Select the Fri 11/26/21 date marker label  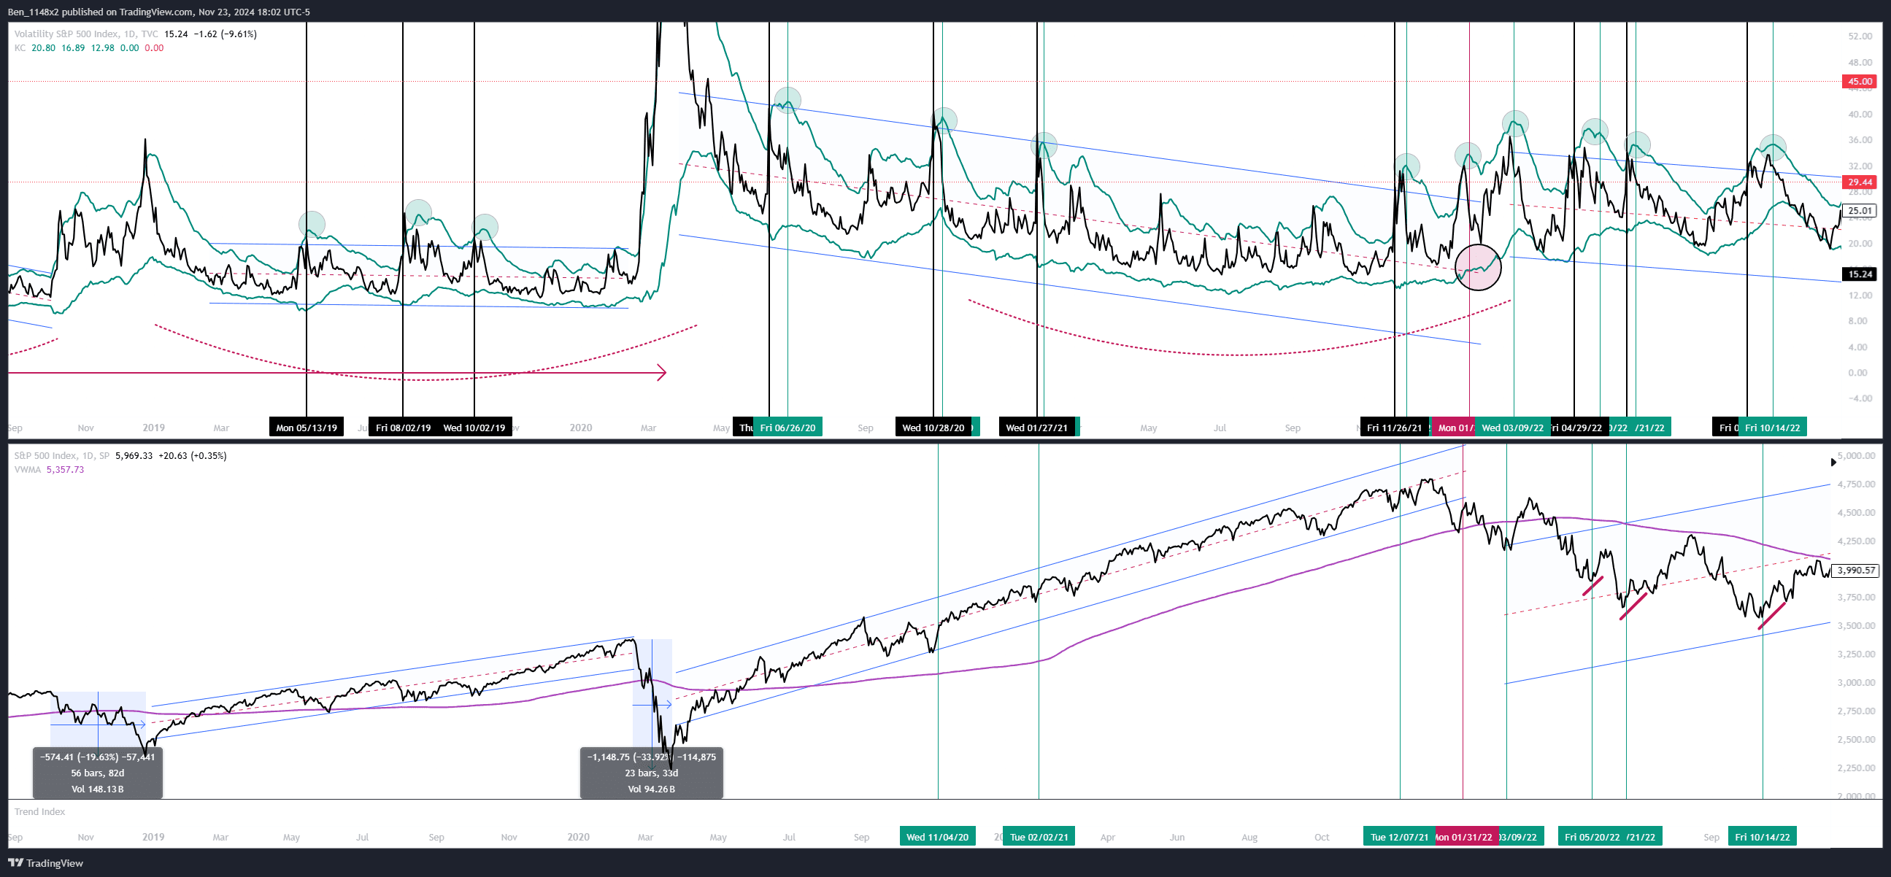pyautogui.click(x=1394, y=427)
